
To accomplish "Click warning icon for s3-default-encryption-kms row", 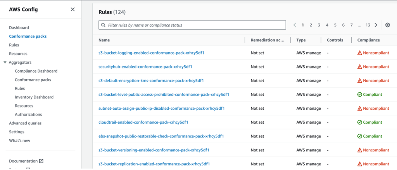I will (x=359, y=81).
